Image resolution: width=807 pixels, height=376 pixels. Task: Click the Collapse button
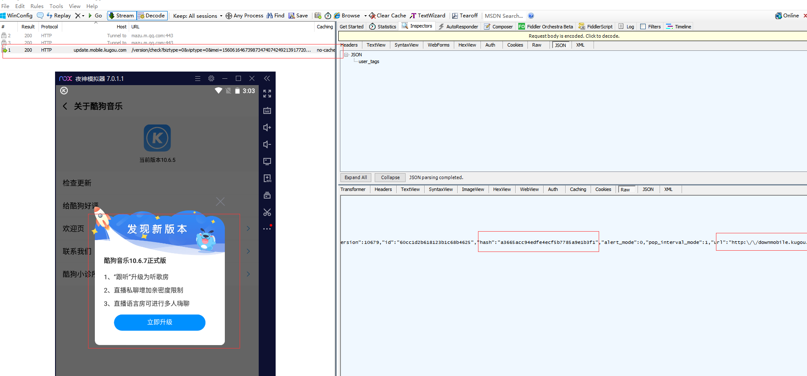coord(390,177)
